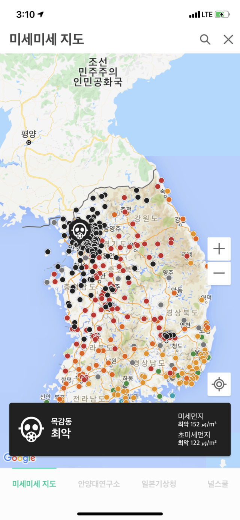Click the Google logo on map
Image resolution: width=240 pixels, height=520 pixels.
[x=19, y=458]
